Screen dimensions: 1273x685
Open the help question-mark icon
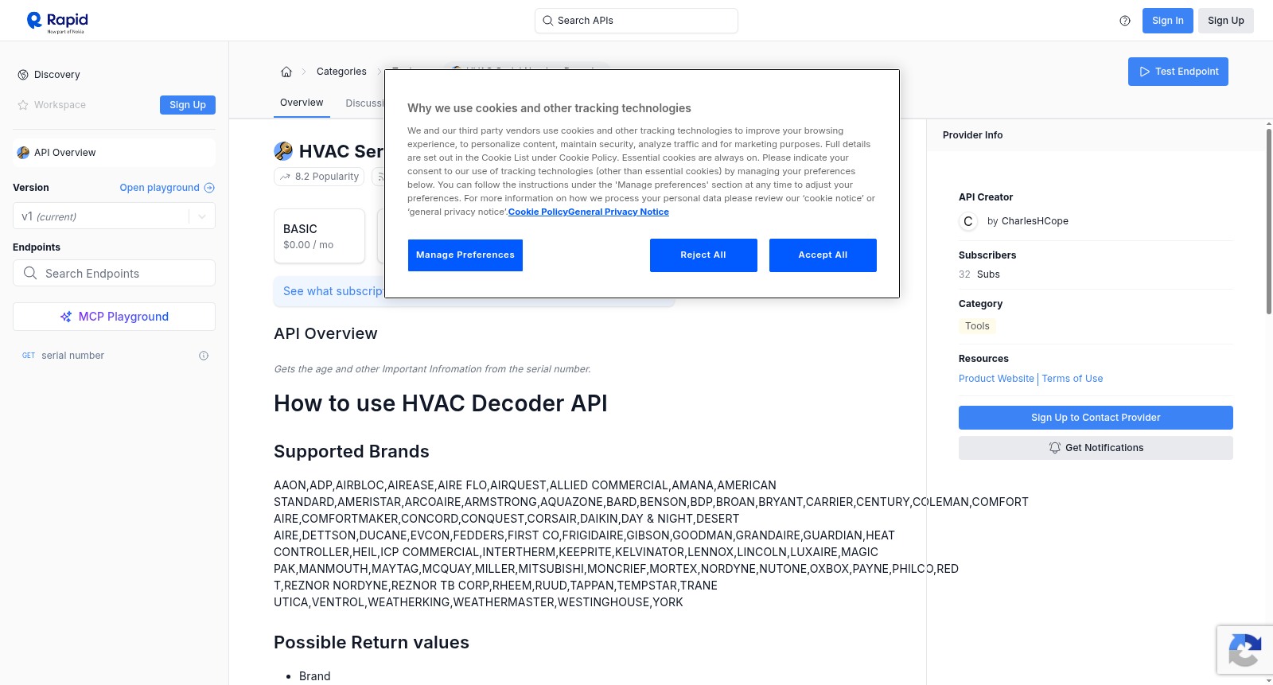tap(1125, 21)
